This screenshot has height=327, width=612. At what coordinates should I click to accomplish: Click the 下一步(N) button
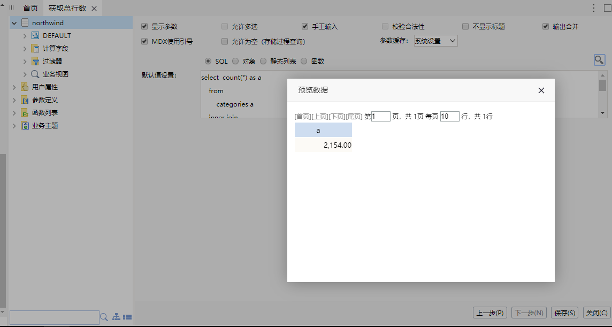[x=529, y=313]
